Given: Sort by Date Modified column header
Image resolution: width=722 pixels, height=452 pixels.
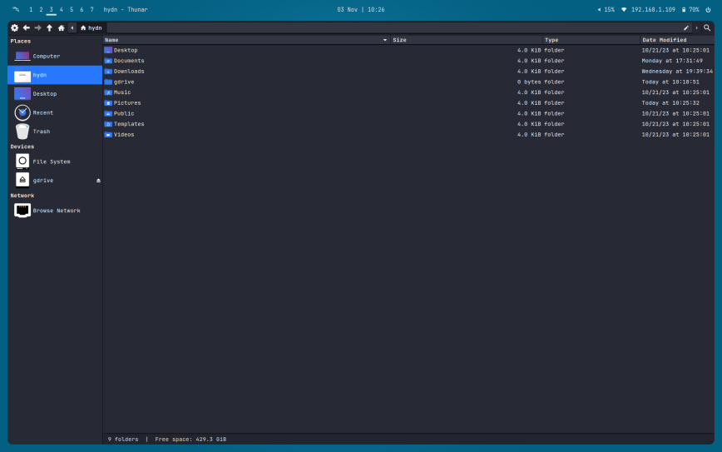Looking at the screenshot, I should pyautogui.click(x=677, y=40).
